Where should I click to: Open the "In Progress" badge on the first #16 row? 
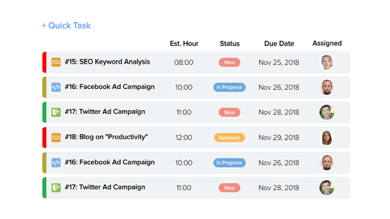click(229, 87)
